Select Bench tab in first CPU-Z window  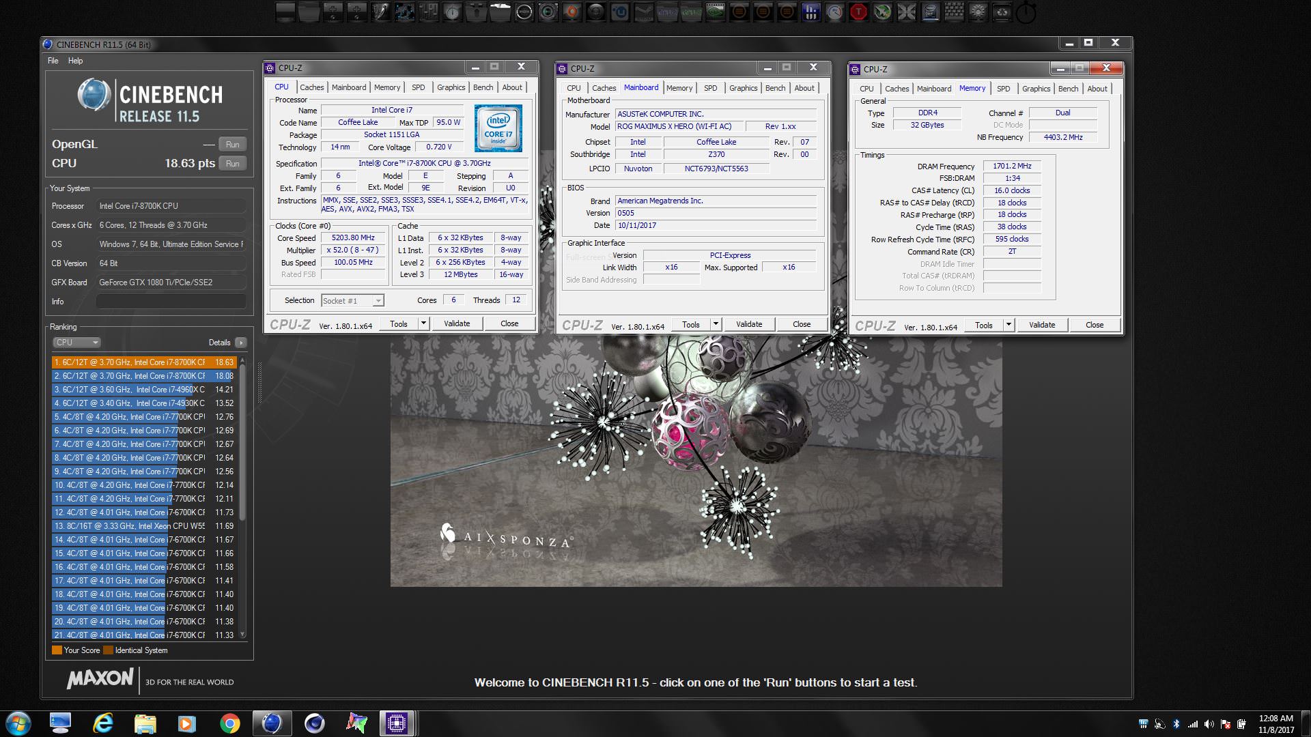[x=483, y=87]
